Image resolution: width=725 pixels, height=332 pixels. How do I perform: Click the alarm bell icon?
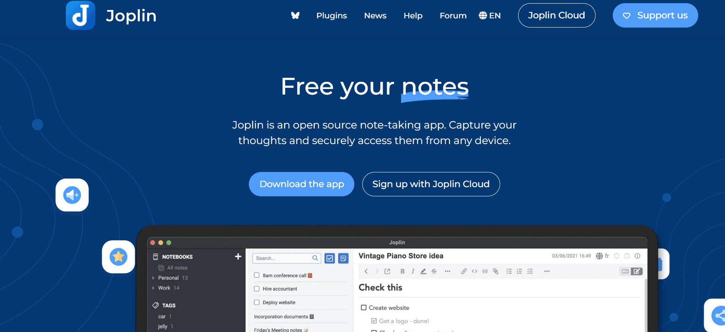pos(617,256)
